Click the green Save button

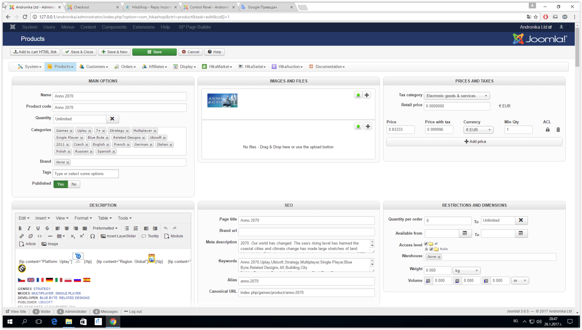155,52
